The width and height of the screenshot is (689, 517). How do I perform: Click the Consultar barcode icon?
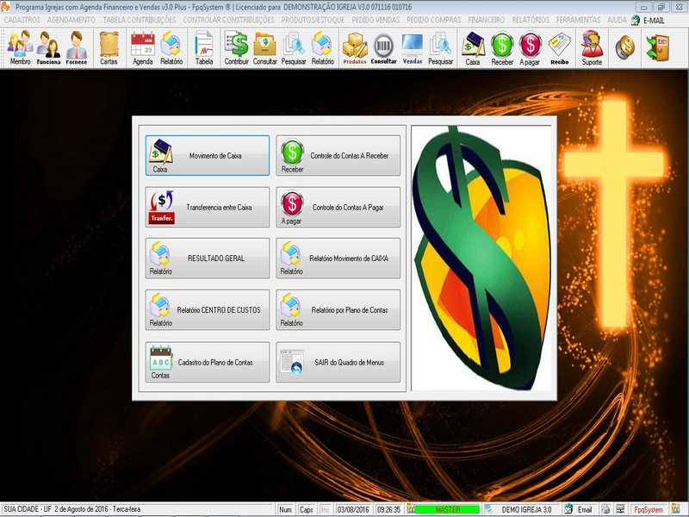click(384, 48)
